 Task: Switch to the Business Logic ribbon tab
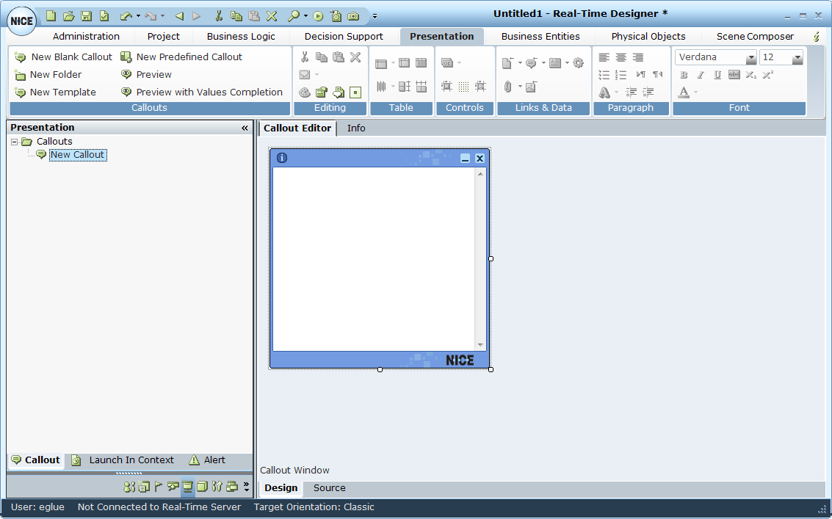coord(241,36)
